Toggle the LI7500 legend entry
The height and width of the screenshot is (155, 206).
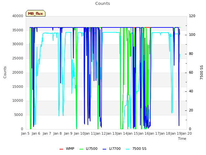click(x=89, y=149)
